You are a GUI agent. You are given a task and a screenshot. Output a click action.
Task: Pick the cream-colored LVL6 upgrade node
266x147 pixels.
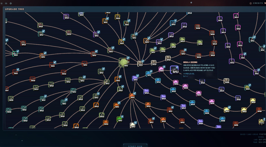point(226,81)
